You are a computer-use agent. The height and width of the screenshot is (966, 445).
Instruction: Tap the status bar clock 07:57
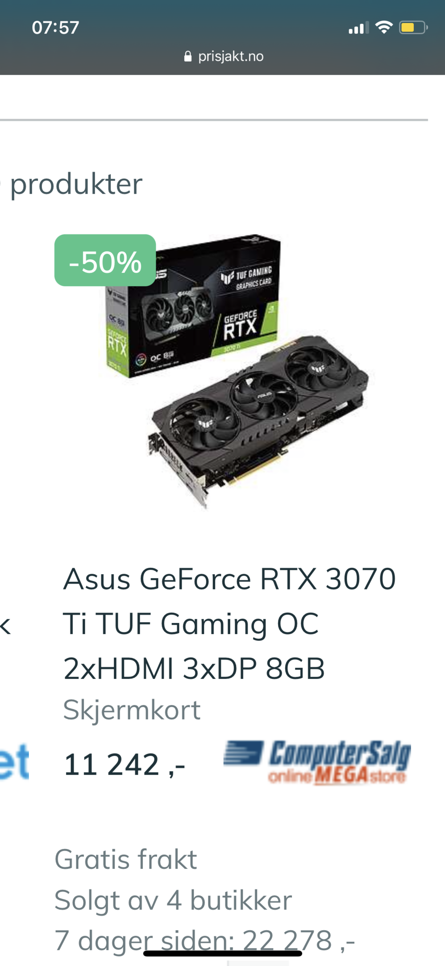pyautogui.click(x=55, y=28)
